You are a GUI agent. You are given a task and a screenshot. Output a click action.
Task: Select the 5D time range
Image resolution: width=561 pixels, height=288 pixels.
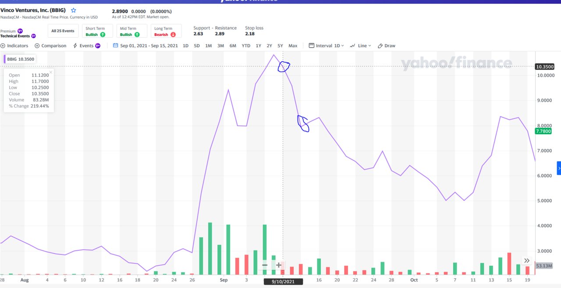pyautogui.click(x=197, y=45)
